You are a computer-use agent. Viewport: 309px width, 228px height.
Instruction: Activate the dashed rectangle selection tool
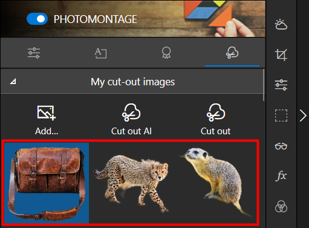click(x=281, y=116)
